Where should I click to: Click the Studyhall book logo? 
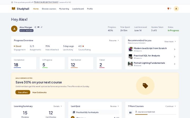click(13, 9)
